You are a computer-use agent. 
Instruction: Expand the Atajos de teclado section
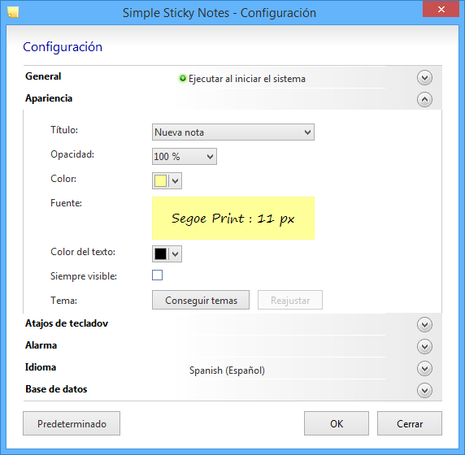click(x=424, y=324)
